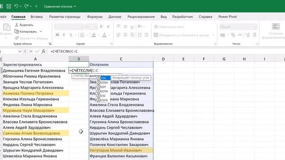Screen dimensions: 285x160
Task: Open the Вставка ribbon tab
Action: (x=37, y=17)
